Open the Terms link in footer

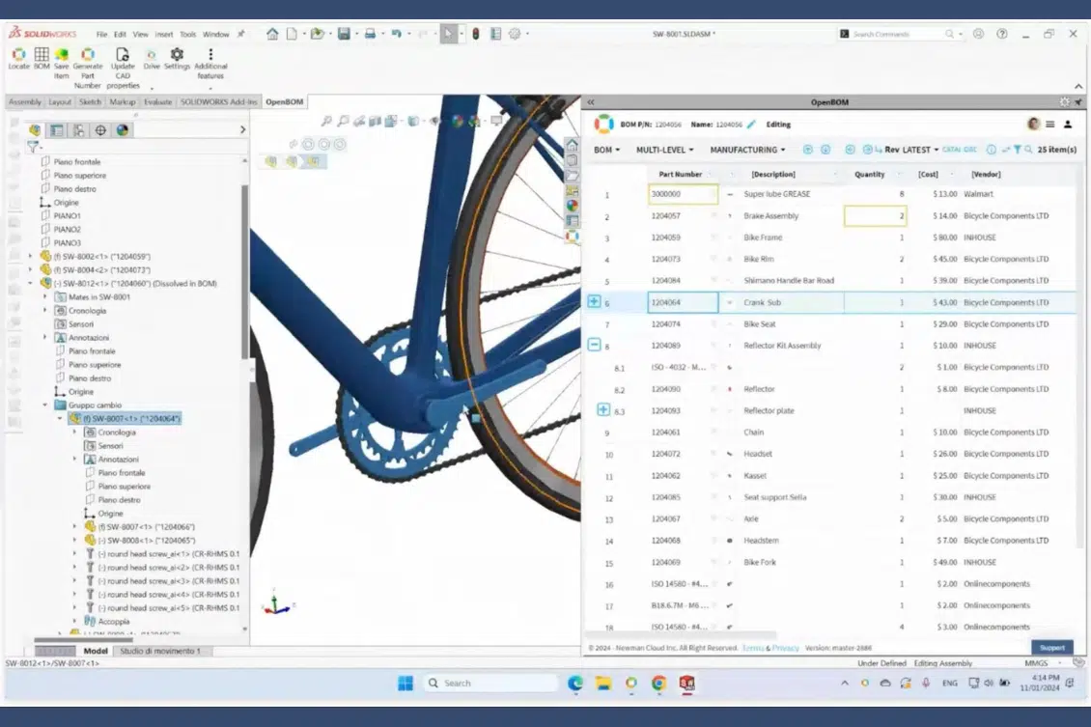753,648
